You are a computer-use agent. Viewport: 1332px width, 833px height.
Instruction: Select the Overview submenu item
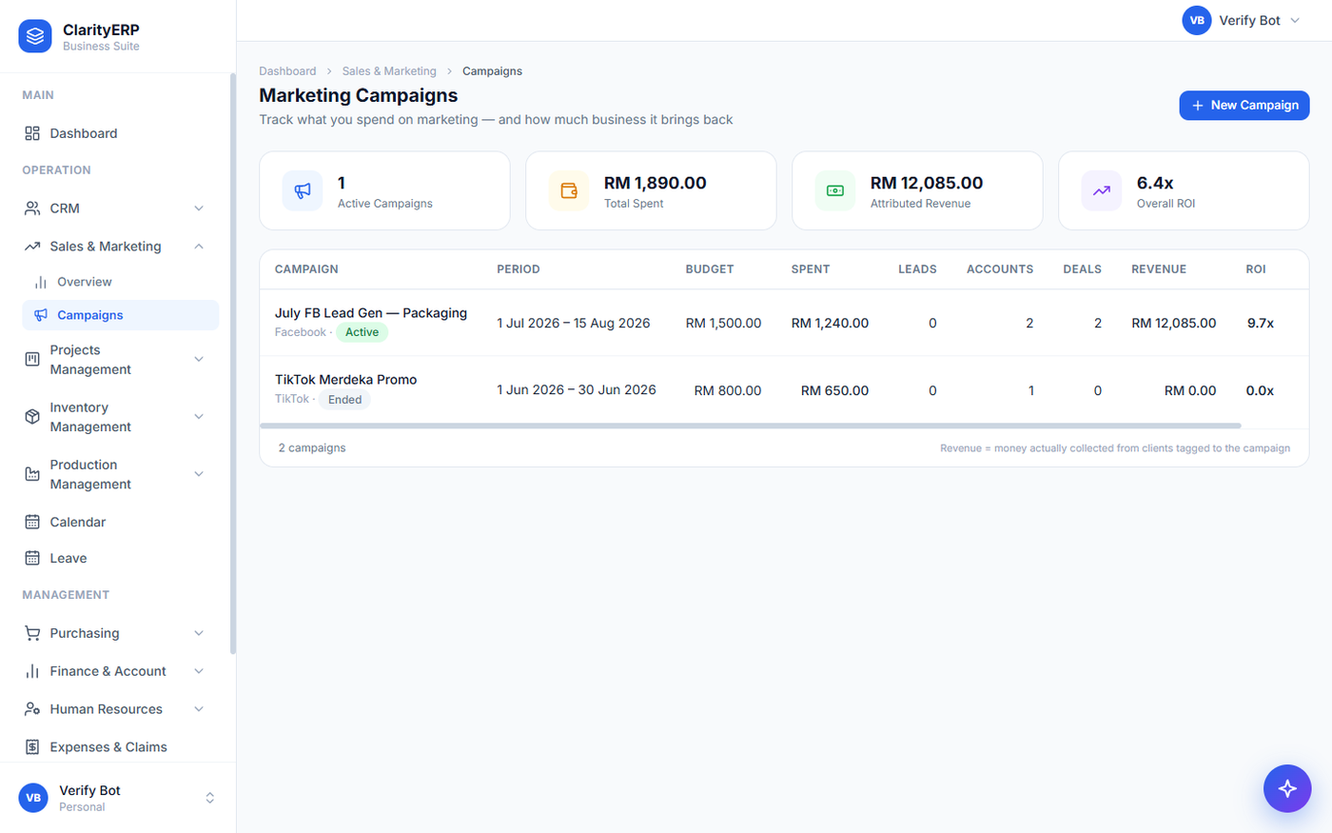(121, 282)
